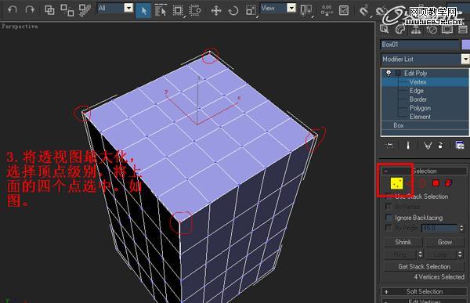Switch to the Utilities command panel tab
470x303 pixels.
tap(463, 30)
